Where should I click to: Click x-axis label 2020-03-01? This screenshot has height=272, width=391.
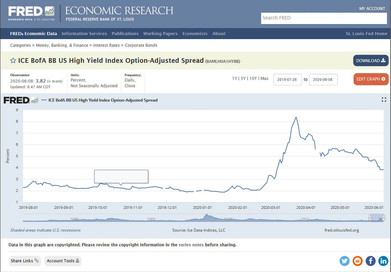pos(271,207)
